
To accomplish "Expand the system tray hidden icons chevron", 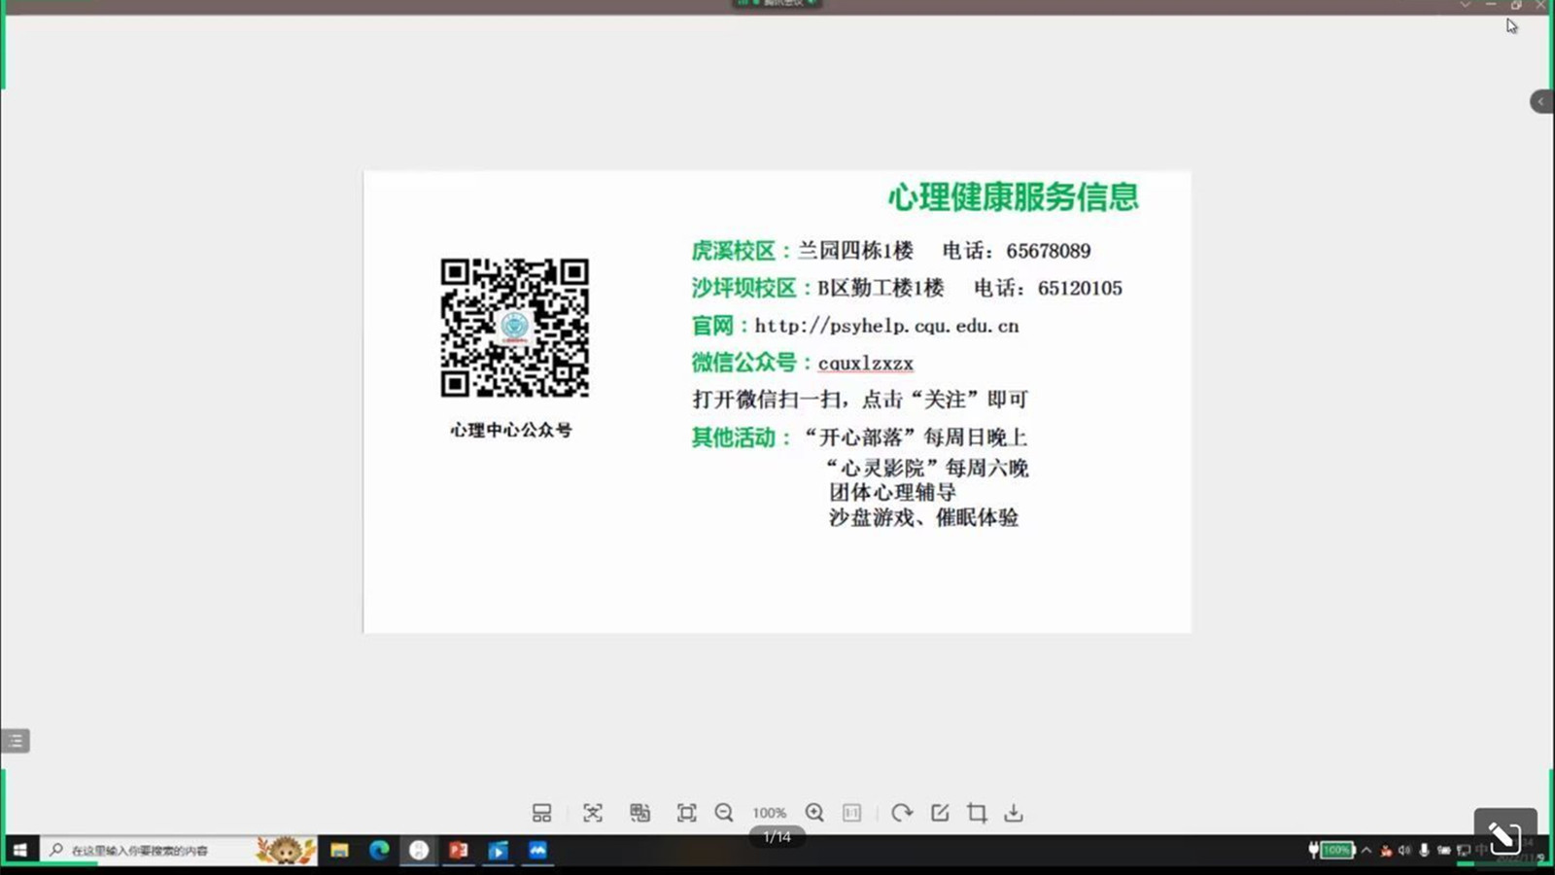I will point(1366,851).
